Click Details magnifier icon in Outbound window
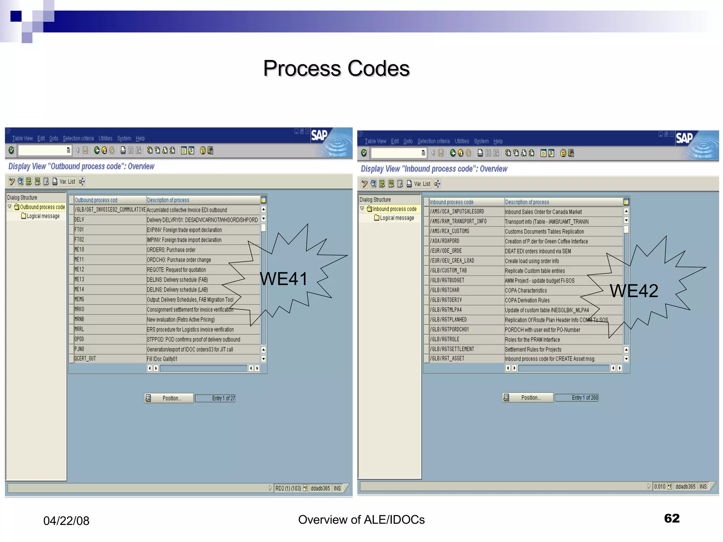The image size is (723, 542). 20,181
